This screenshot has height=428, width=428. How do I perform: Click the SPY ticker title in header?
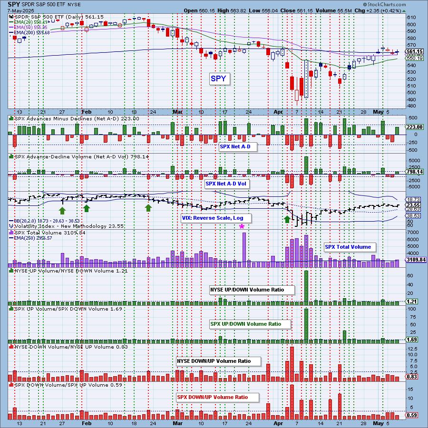[x=13, y=4]
